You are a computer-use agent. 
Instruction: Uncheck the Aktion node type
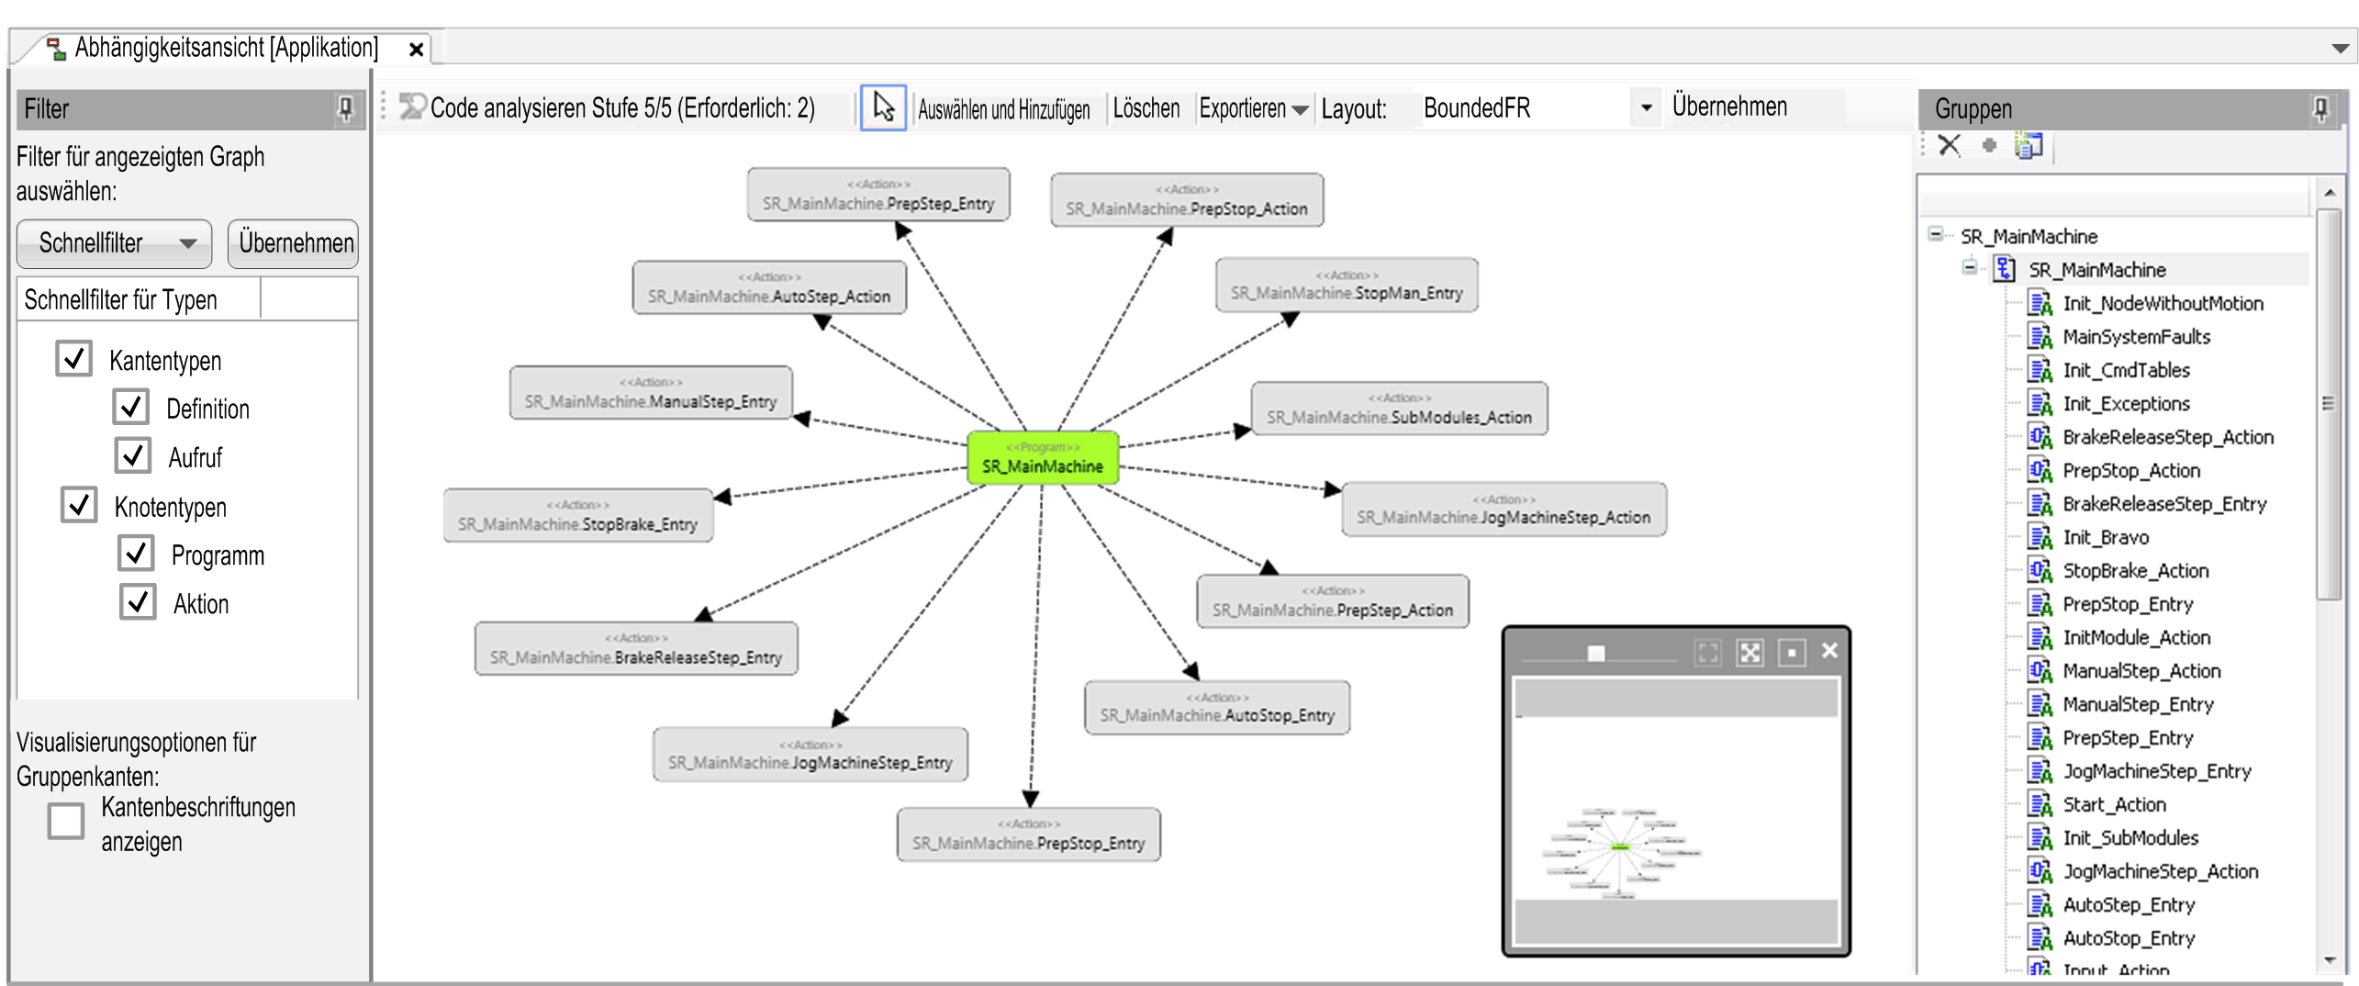pyautogui.click(x=138, y=601)
